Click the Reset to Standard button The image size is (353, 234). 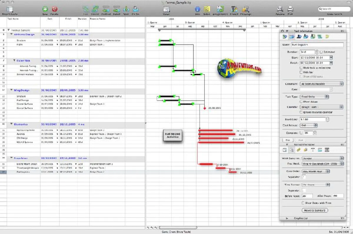click(x=315, y=210)
